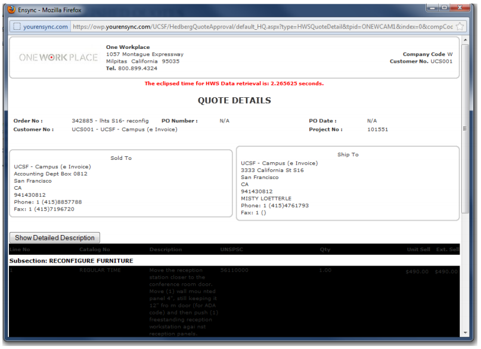
Task: Click the Show Detailed Description button
Action: point(55,237)
